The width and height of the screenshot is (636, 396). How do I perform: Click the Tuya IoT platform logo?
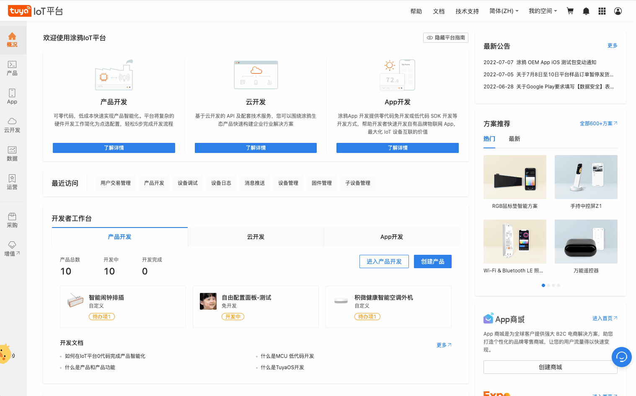[x=35, y=11]
